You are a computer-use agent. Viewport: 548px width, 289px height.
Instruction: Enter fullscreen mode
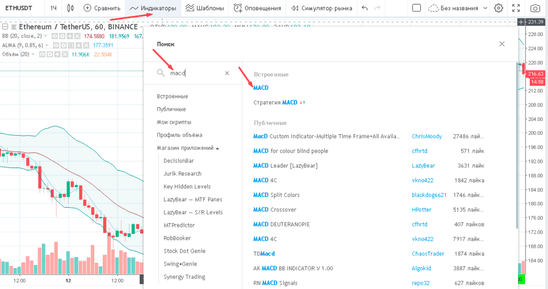click(515, 8)
